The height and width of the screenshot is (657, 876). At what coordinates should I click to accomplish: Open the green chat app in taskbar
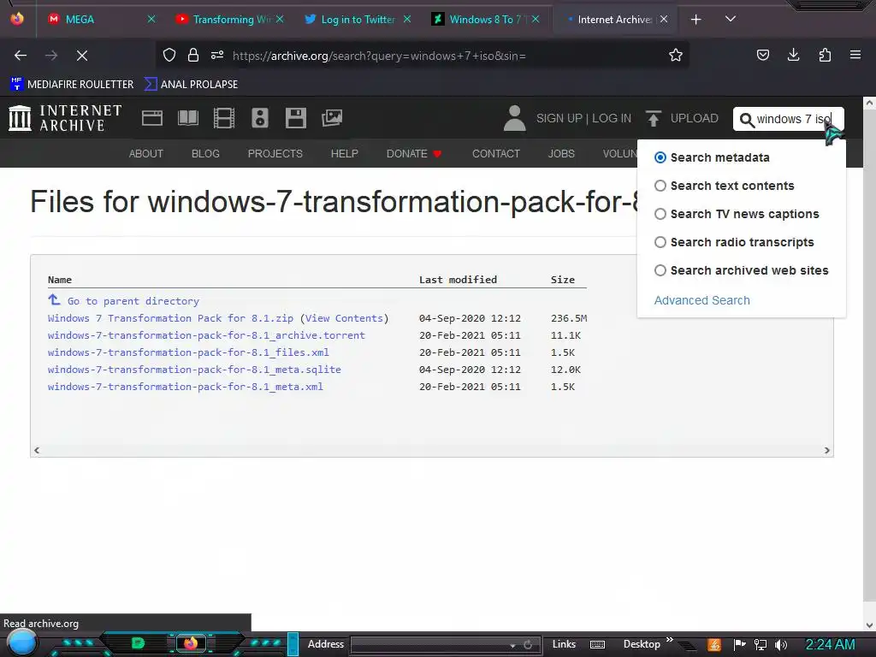tap(138, 643)
